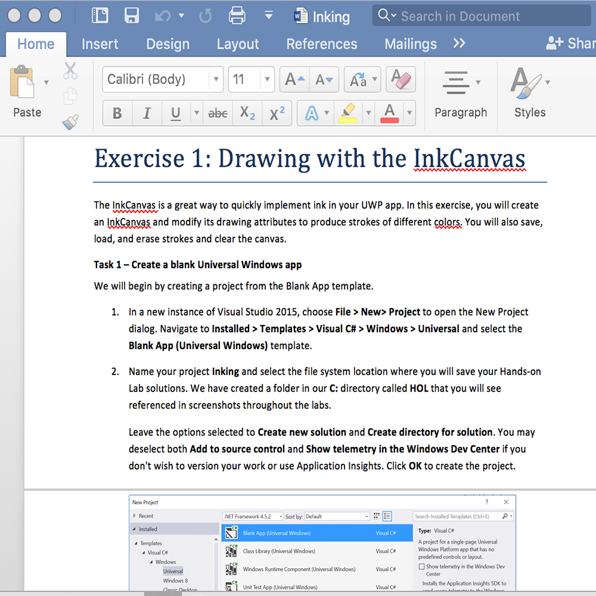596x596 pixels.
Task: Click the help question mark in New Project
Action: (487, 502)
